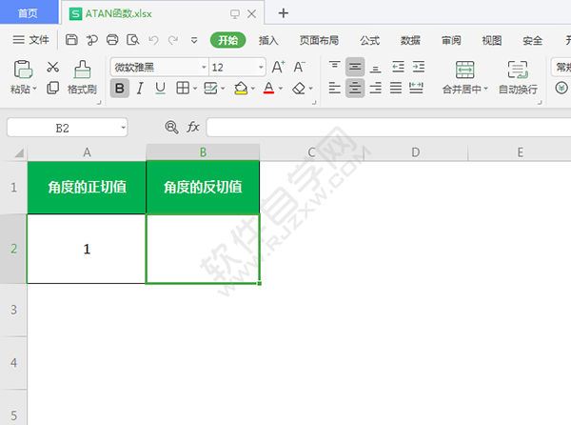571x425 pixels.
Task: Click the Paste clipboard icon
Action: coord(23,70)
